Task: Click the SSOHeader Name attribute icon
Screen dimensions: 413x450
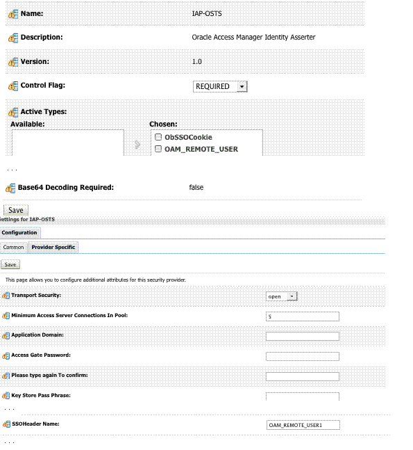Action: click(6, 424)
